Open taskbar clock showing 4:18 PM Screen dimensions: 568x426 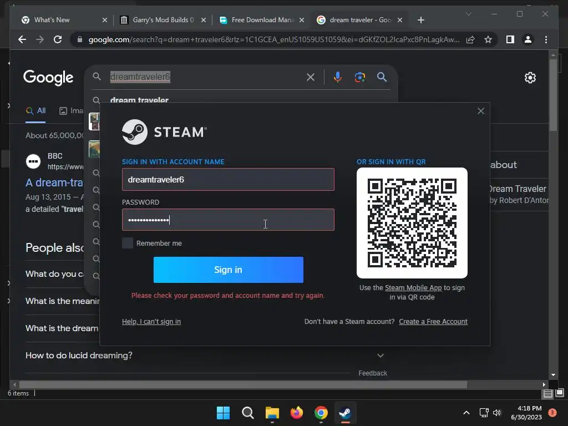click(526, 413)
